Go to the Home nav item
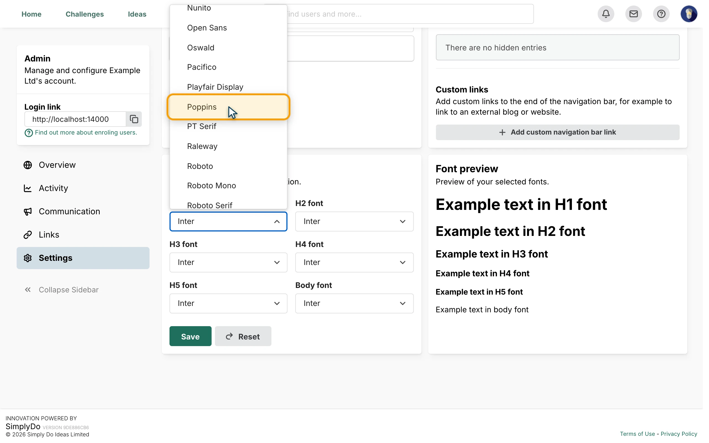Image resolution: width=709 pixels, height=443 pixels. click(x=31, y=14)
